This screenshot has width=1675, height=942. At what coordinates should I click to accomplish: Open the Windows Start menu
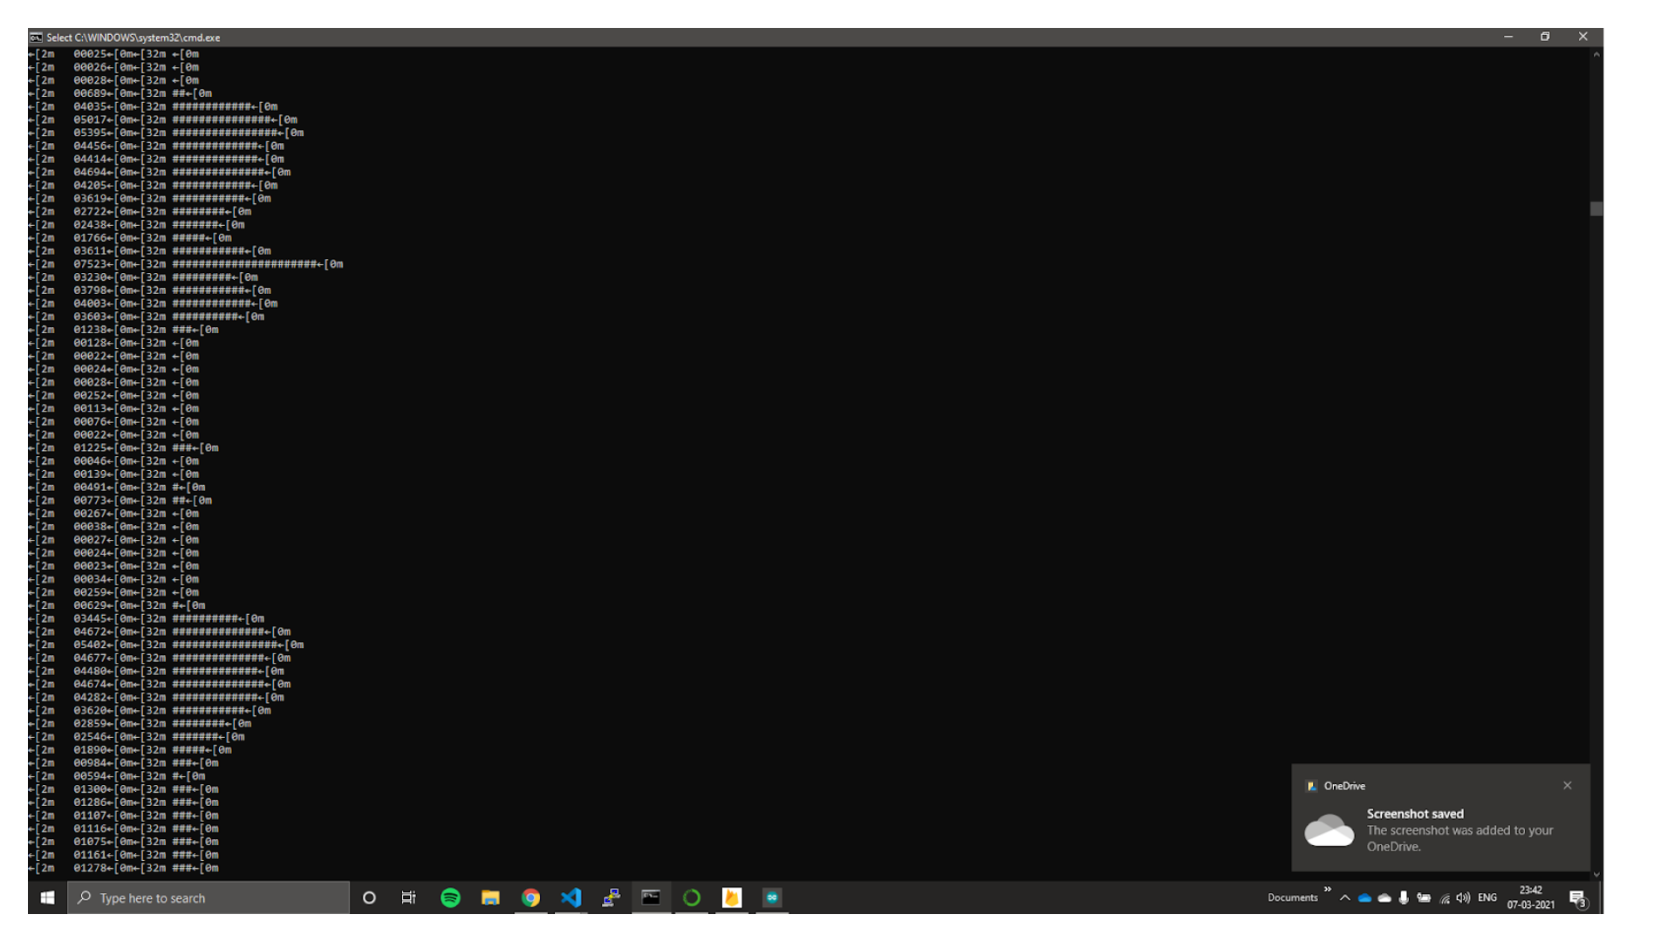[48, 898]
